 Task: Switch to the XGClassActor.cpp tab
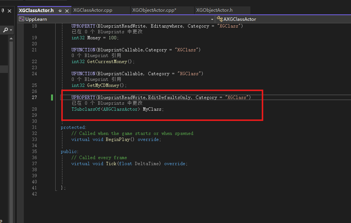click(93, 10)
